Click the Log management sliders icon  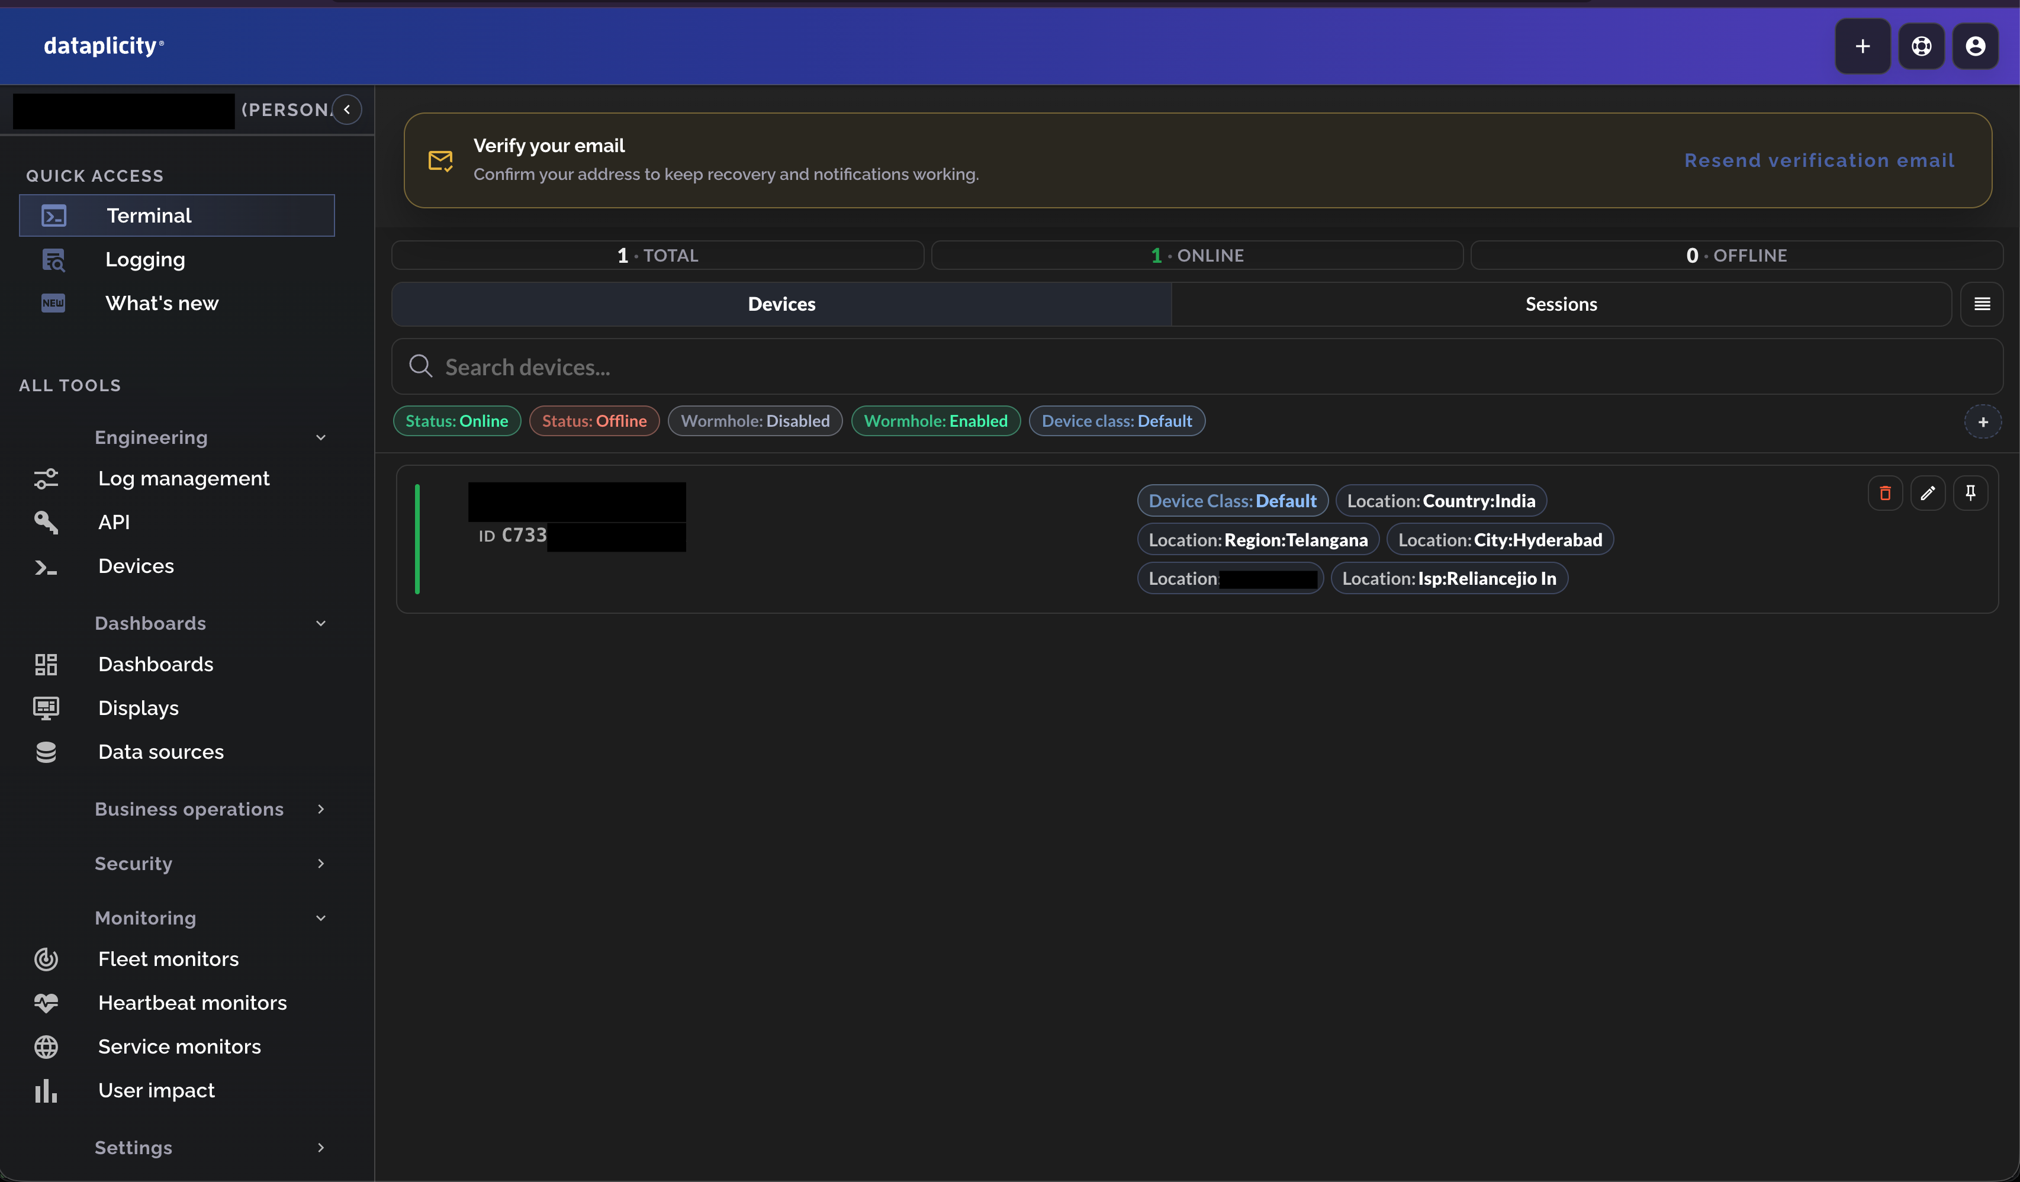pos(46,478)
